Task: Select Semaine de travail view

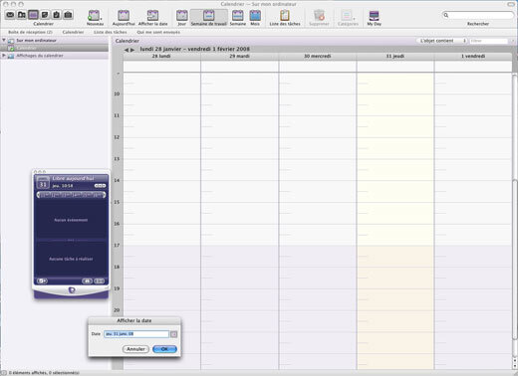Action: point(208,17)
